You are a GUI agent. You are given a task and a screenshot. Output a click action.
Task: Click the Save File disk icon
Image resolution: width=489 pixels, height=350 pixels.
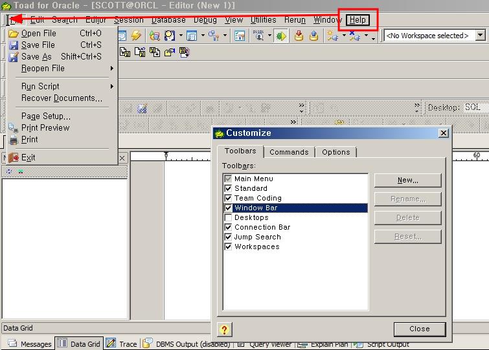point(14,45)
